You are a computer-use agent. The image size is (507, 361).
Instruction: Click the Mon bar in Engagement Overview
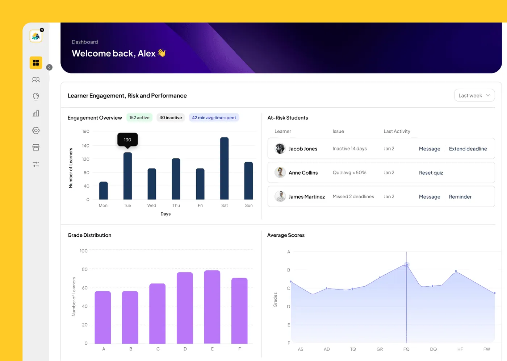pos(104,190)
